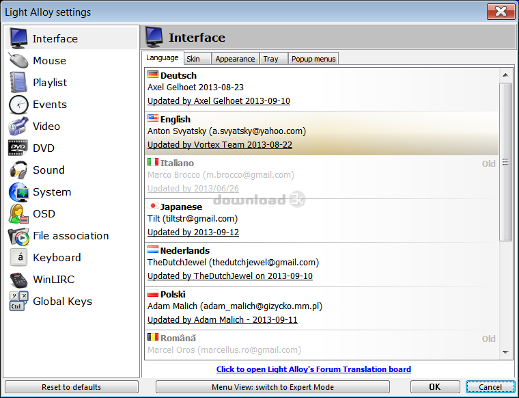Open the Mouse settings category
This screenshot has width=519, height=398.
pyautogui.click(x=71, y=61)
